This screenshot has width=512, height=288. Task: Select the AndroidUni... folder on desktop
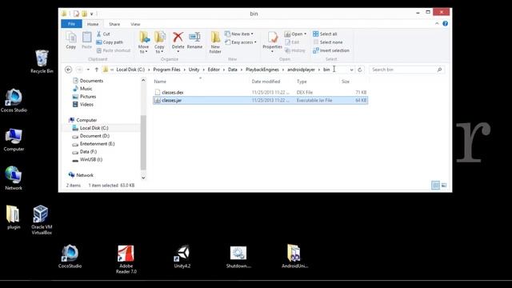coord(294,257)
